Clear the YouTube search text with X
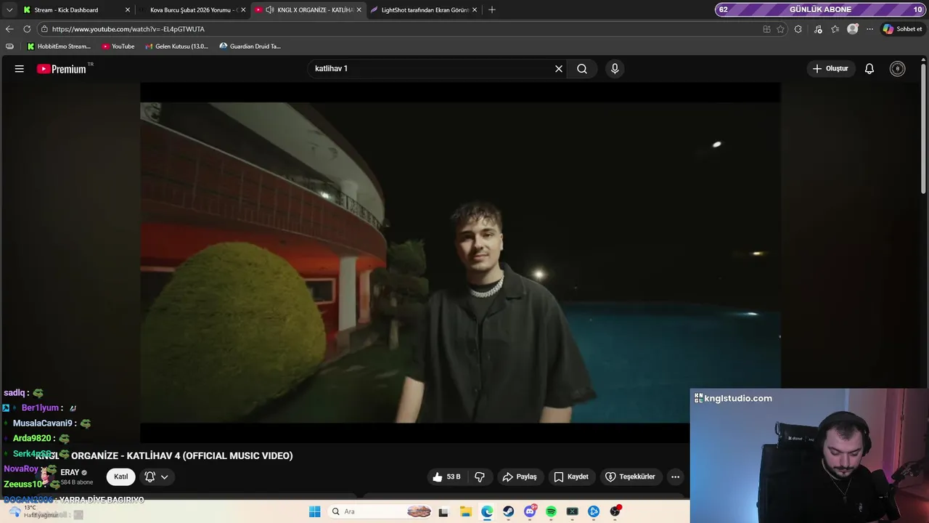Viewport: 929px width, 523px height. (x=559, y=68)
